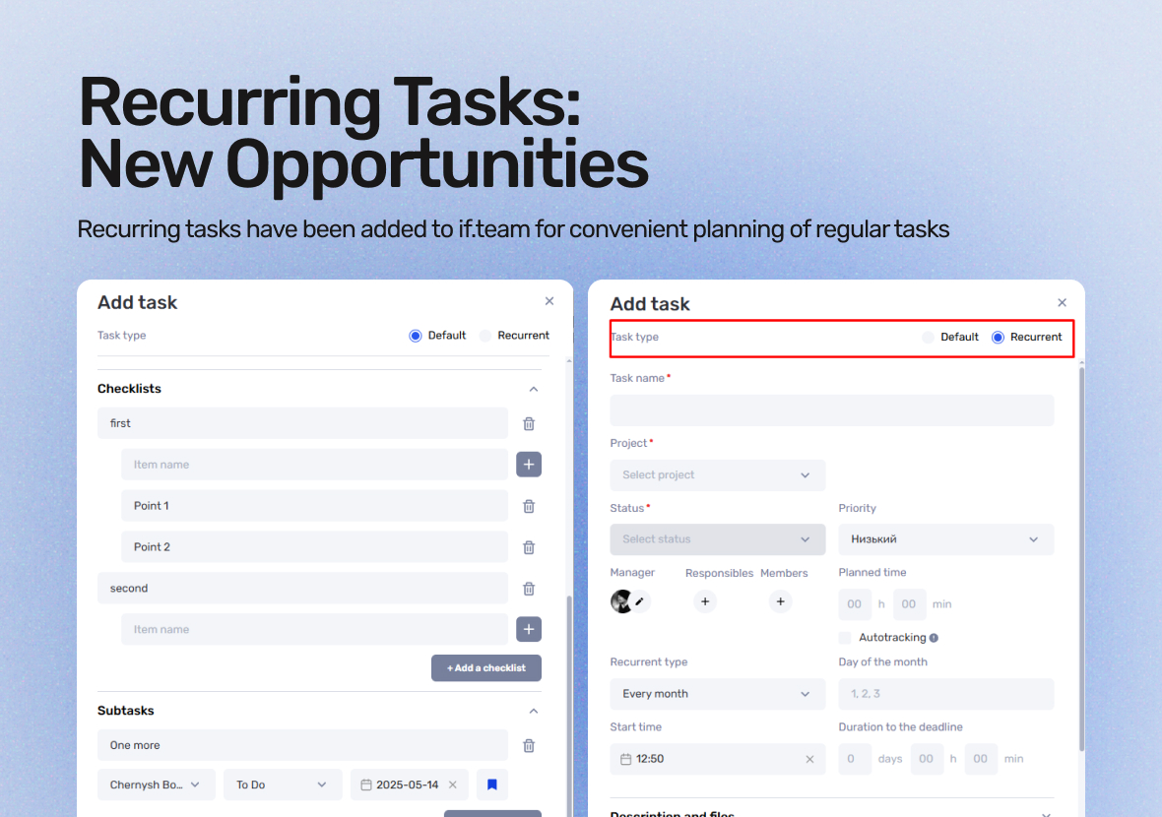Delete the 'first' checklist with trash icon
The width and height of the screenshot is (1162, 817).
529,423
